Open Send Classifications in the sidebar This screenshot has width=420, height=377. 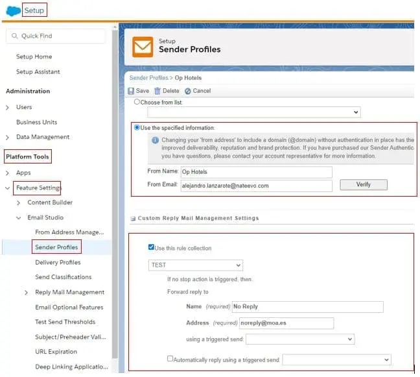click(63, 277)
